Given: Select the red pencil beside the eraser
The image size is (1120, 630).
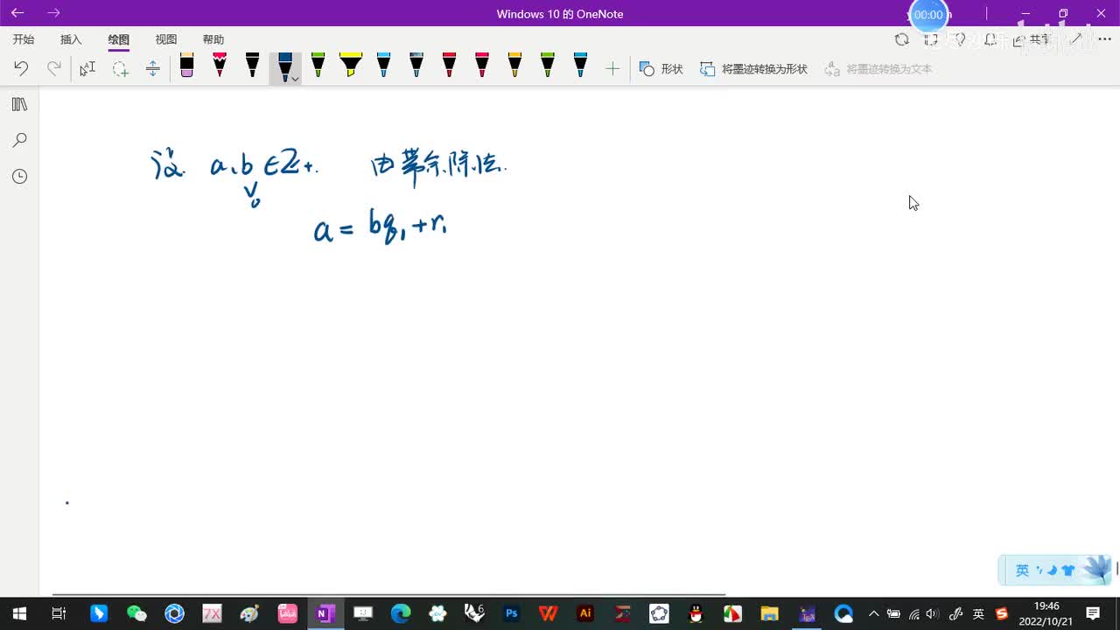Looking at the screenshot, I should click(220, 66).
